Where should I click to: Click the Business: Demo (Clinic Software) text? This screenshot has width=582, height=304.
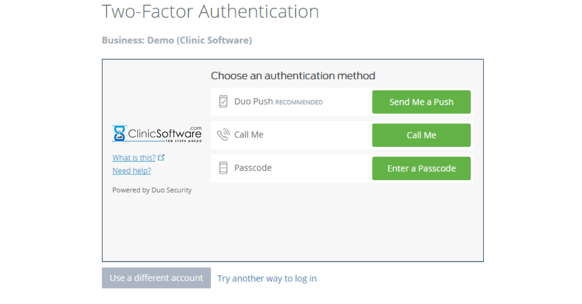(177, 40)
